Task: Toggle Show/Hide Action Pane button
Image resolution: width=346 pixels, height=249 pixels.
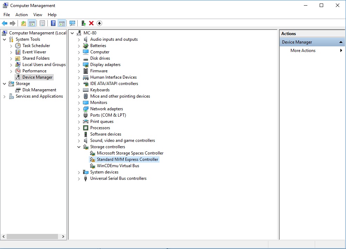Action: pyautogui.click(x=62, y=23)
